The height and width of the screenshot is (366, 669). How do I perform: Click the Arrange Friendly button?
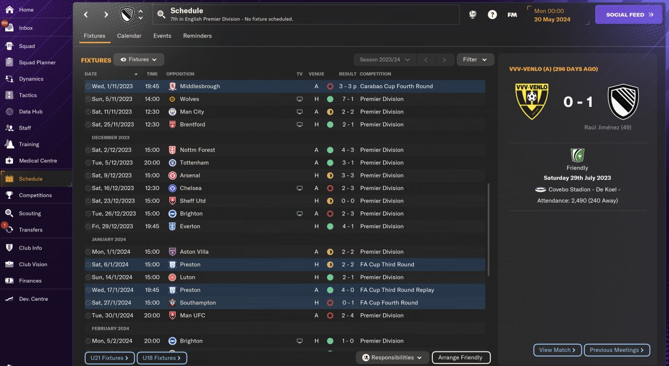[460, 358]
